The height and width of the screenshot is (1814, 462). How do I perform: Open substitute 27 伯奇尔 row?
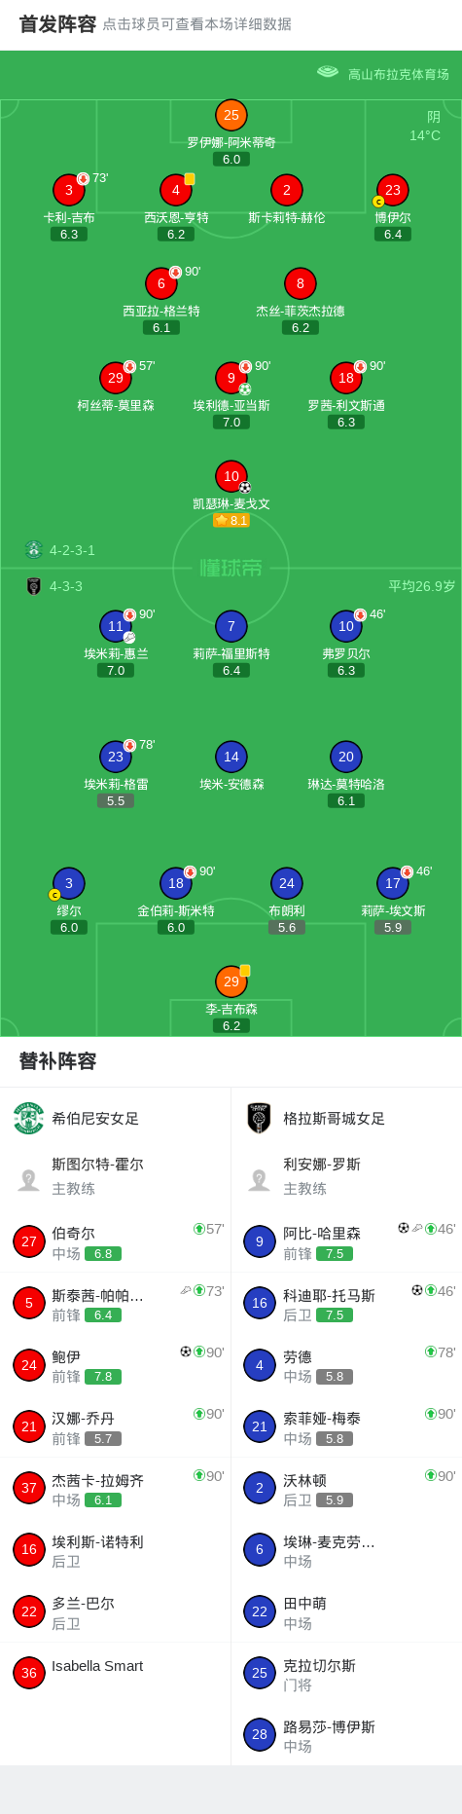tap(116, 1241)
